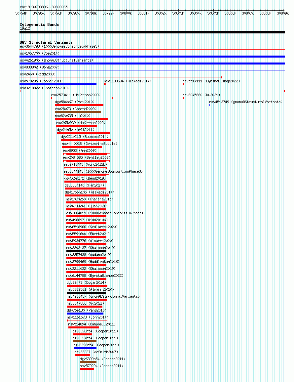Open variant esv6953 (Ahn2009)
Image resolution: width=294 pixels, height=382 pixels.
pyautogui.click(x=80, y=150)
